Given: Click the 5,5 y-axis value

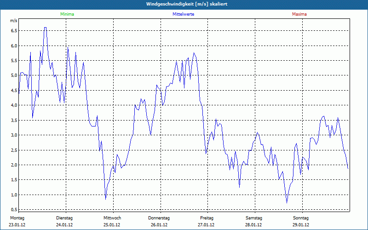Looking at the screenshot, I should pos(14,61).
